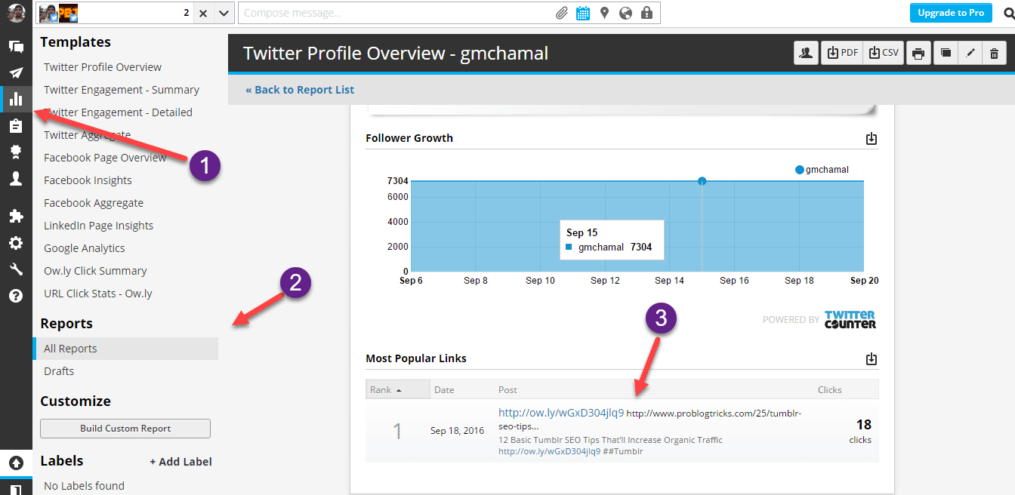The height and width of the screenshot is (495, 1015).
Task: Select the LinkedIn Page Insights template
Action: [x=98, y=226]
